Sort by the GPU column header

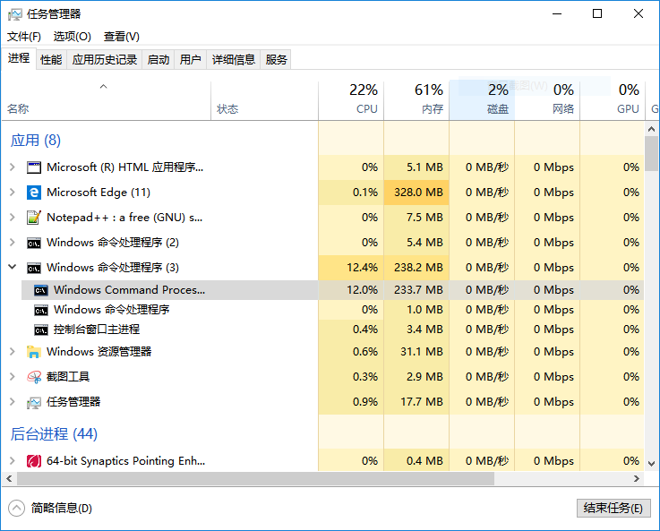click(613, 101)
